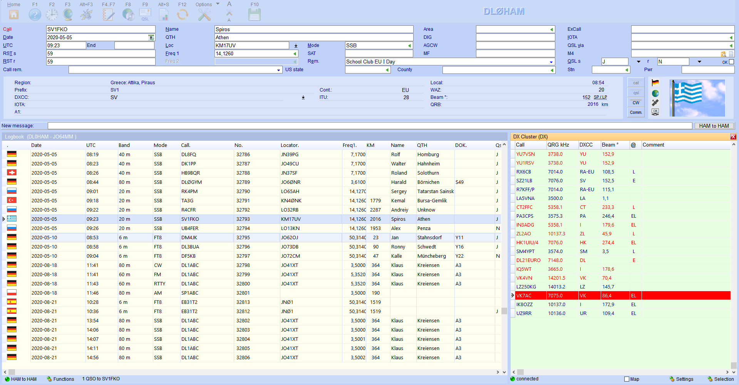The image size is (739, 385).
Task: Save the QSO with the F10 floppy disk icon
Action: tap(255, 15)
